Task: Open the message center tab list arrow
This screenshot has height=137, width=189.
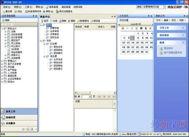Action: click(x=112, y=17)
